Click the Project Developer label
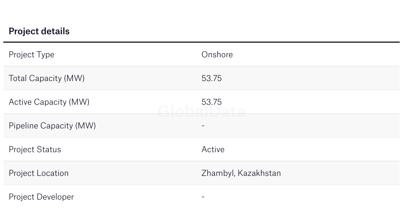The image size is (403, 222). coord(41,197)
